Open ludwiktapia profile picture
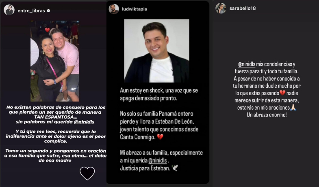319x187 pixels. 114,9
